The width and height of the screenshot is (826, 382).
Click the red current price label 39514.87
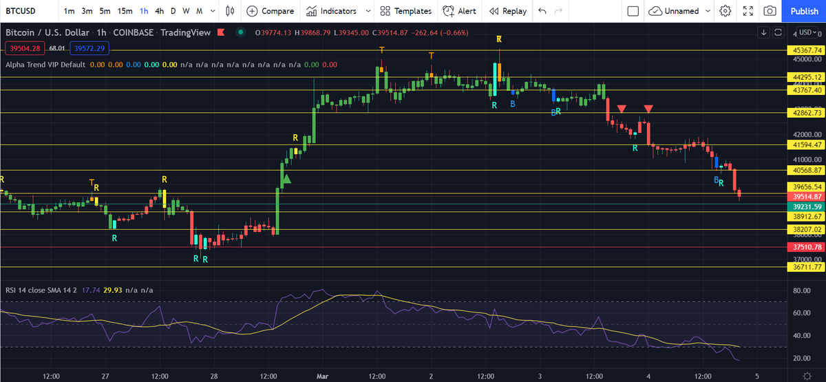pyautogui.click(x=805, y=196)
